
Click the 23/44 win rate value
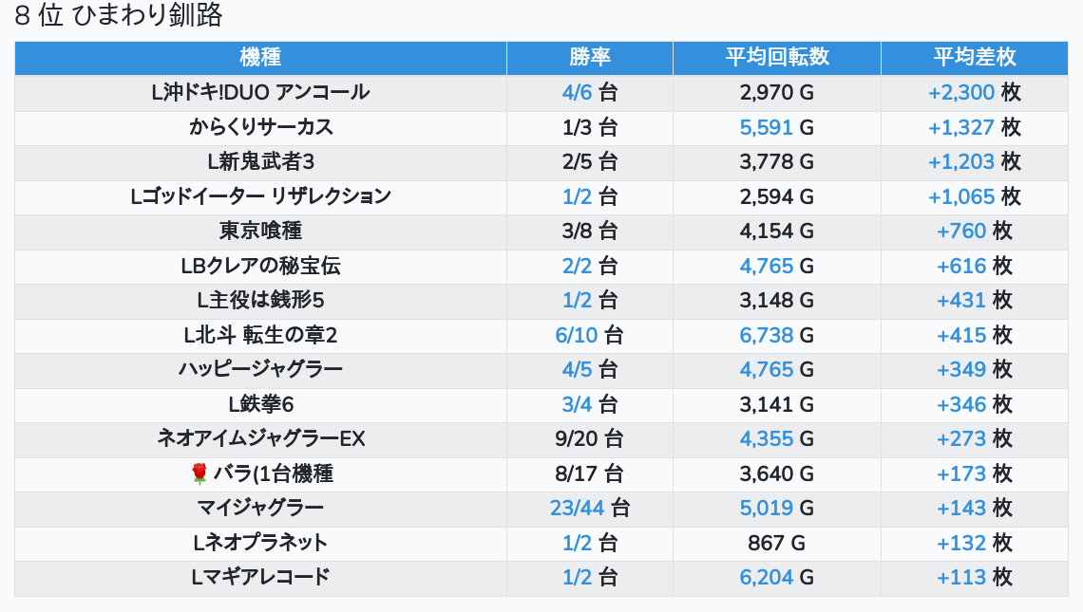577,508
